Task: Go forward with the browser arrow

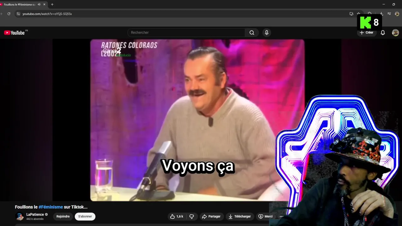Action: (1, 14)
